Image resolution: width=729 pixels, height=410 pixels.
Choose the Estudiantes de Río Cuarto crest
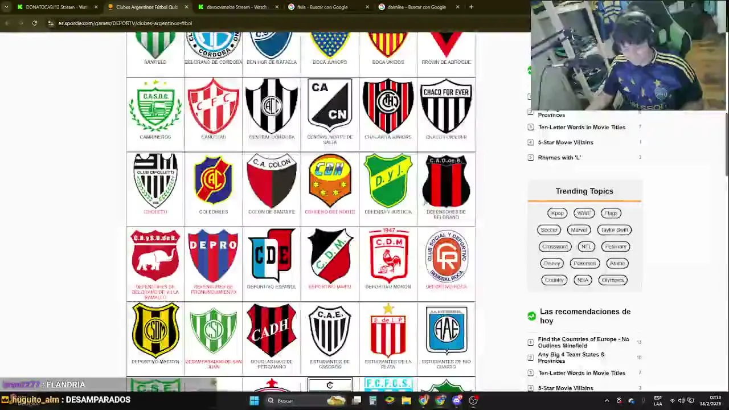(446, 331)
